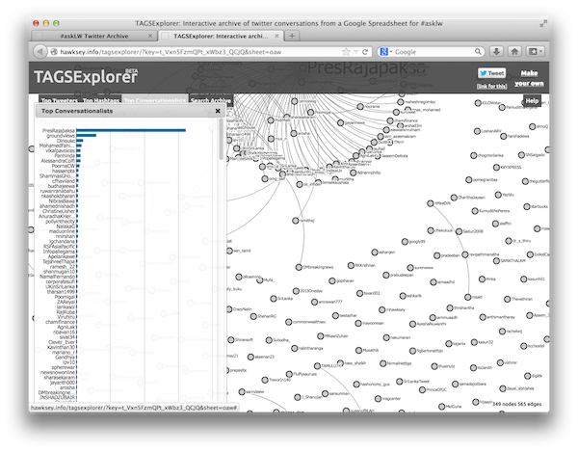Open the Make your own link

pos(529,78)
